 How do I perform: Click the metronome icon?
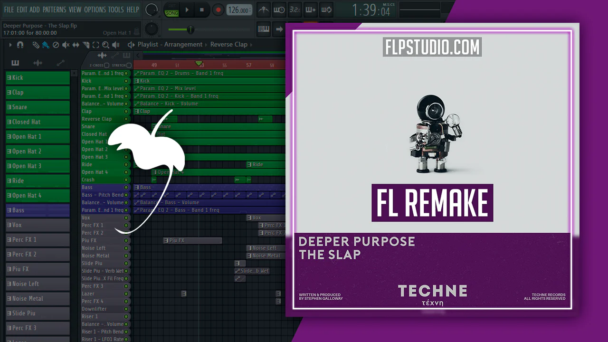264,9
